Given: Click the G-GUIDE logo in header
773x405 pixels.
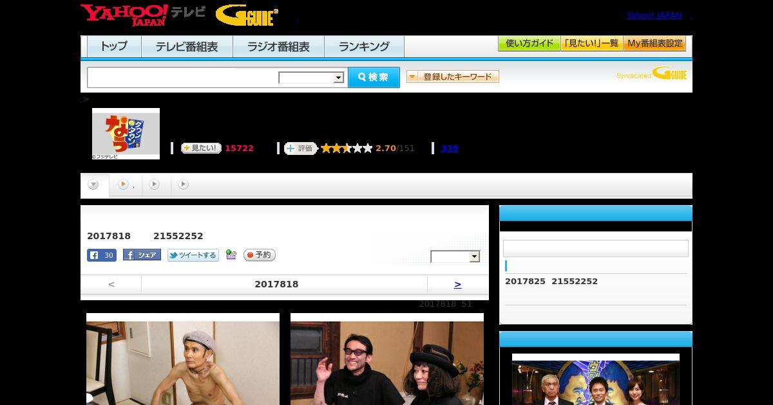Looking at the screenshot, I should pos(247,15).
